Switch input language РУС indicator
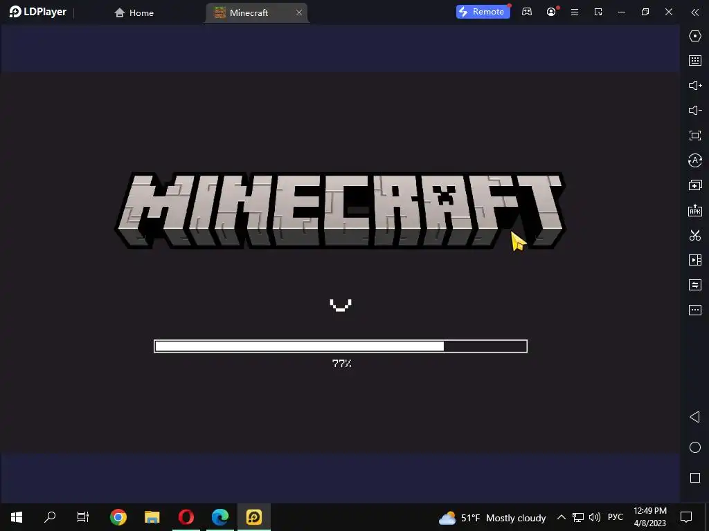 616,517
